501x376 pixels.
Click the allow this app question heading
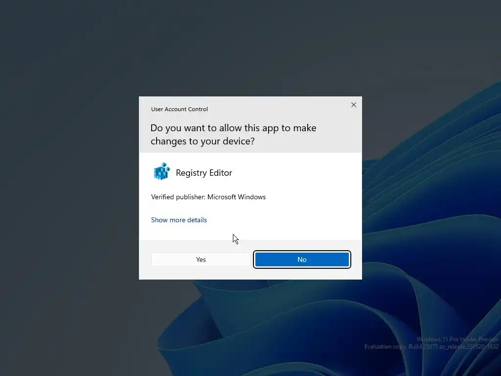(x=233, y=134)
